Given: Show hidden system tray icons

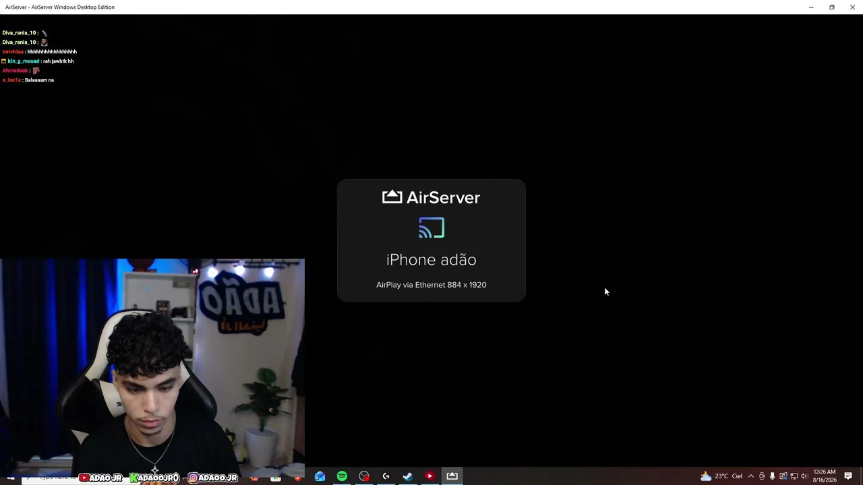Looking at the screenshot, I should point(751,476).
